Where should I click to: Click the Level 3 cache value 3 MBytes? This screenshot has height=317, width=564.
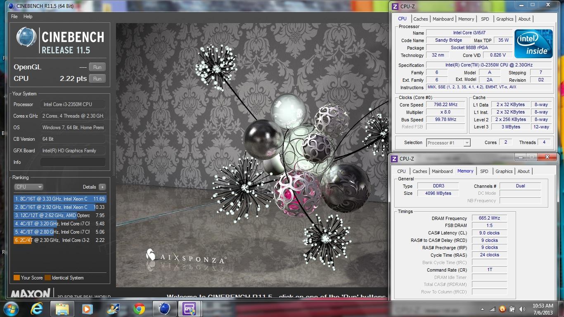pos(511,127)
